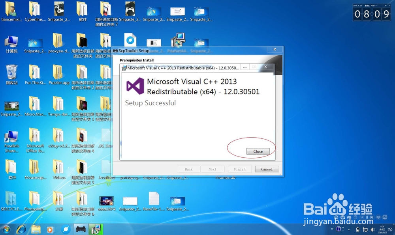Select the PdaNet installer icon on desktop
Image resolution: width=395 pixels, height=235 pixels.
[x=178, y=40]
